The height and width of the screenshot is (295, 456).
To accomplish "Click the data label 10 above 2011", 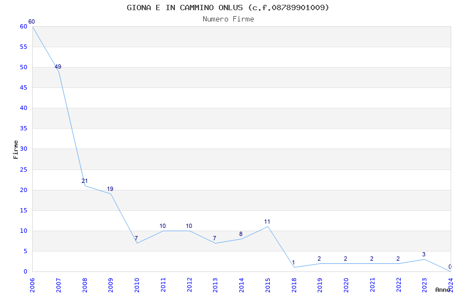I will tap(163, 226).
